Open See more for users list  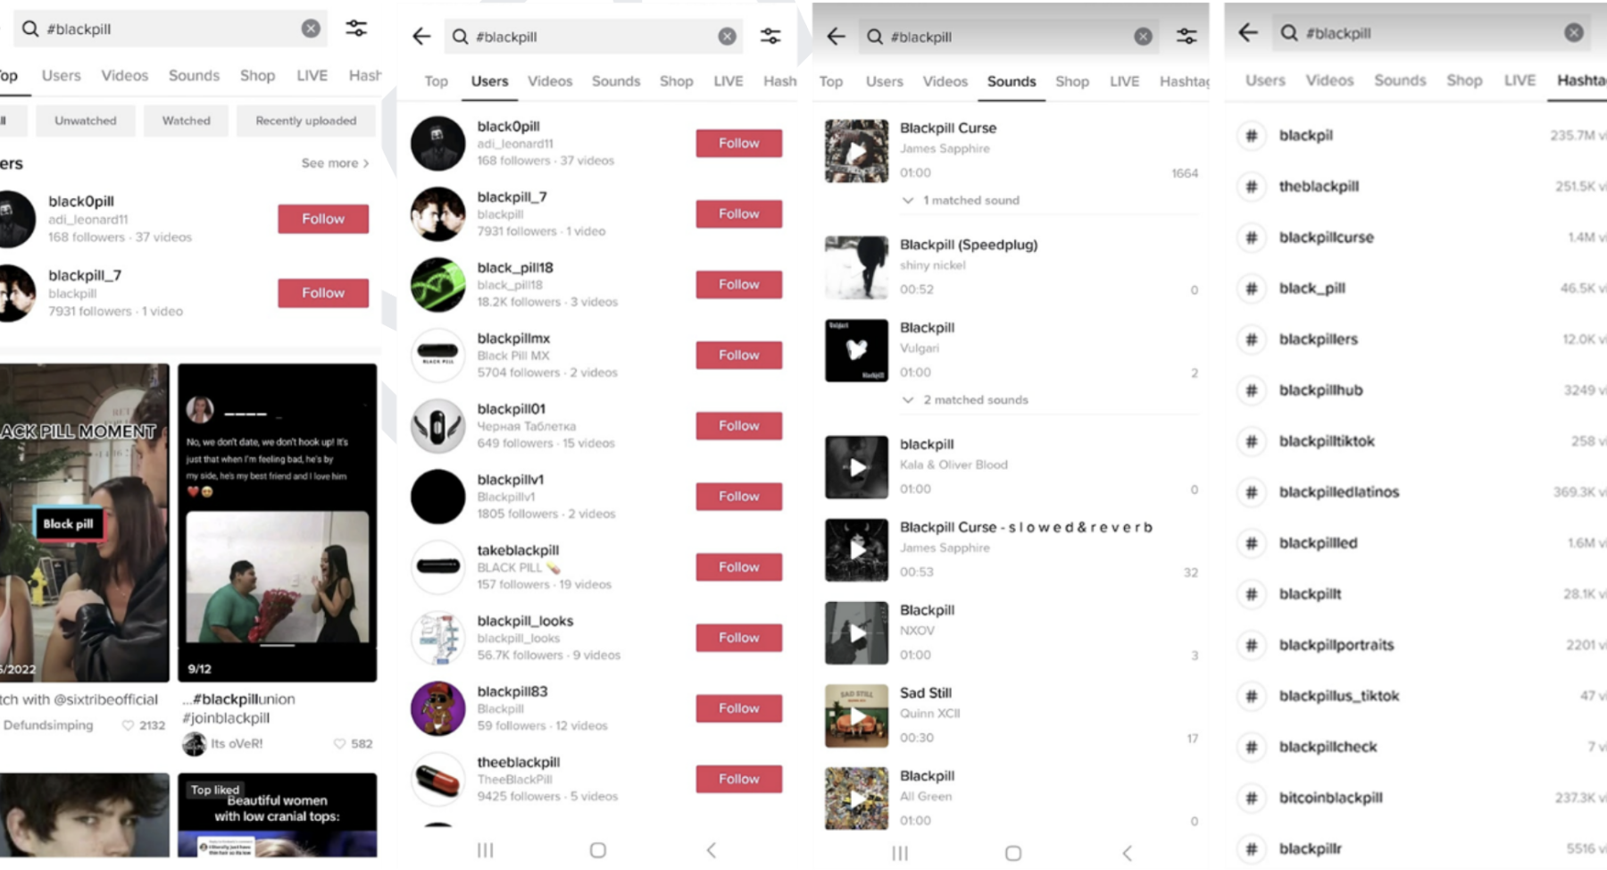pos(335,163)
